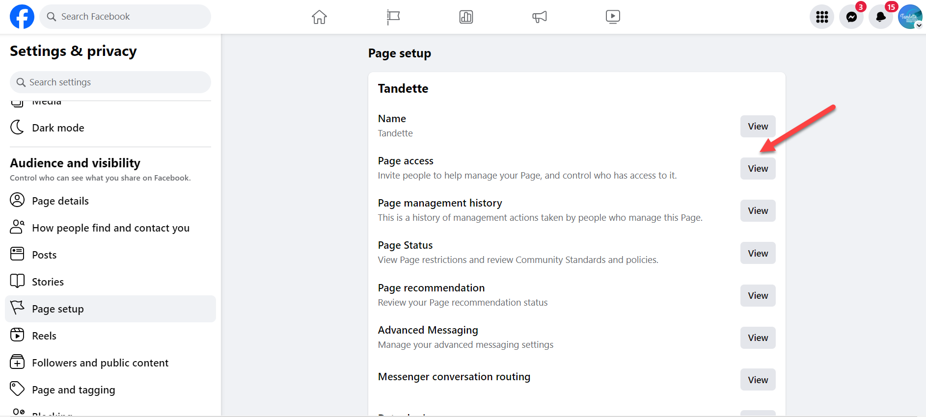Click the 'Audience and visibility' heading
Screen dimensions: 926x417
click(75, 163)
